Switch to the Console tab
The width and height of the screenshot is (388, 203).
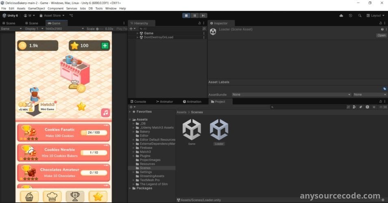[x=138, y=101]
